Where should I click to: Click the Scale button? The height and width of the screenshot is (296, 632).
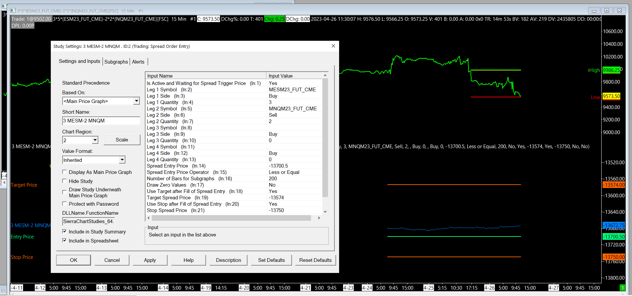[122, 140]
